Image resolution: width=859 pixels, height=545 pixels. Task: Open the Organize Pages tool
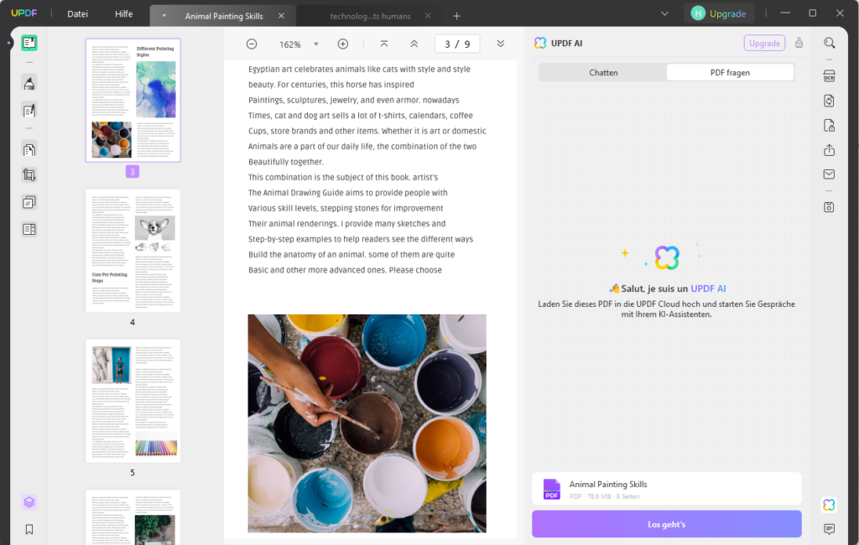pyautogui.click(x=29, y=149)
